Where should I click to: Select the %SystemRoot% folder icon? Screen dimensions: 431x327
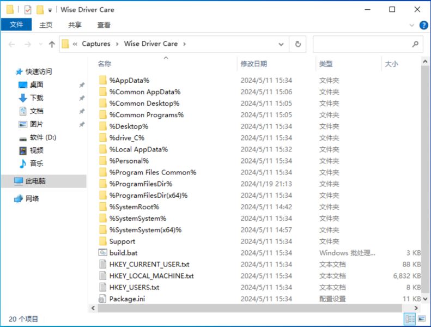pyautogui.click(x=103, y=207)
